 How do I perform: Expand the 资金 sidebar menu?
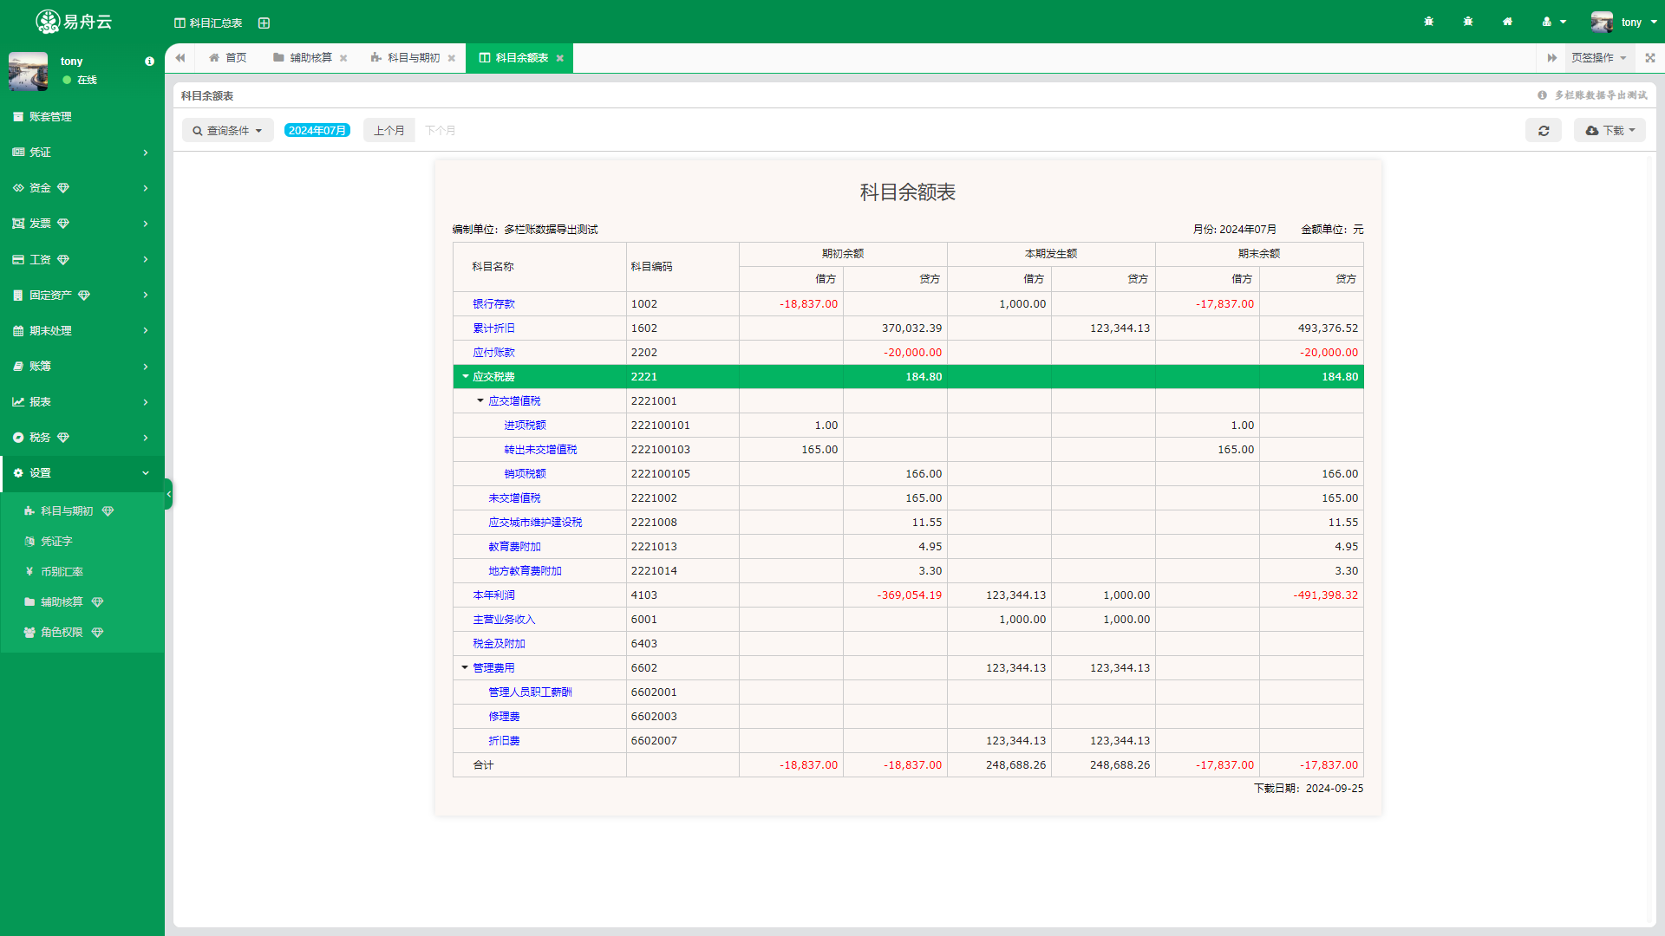(82, 187)
